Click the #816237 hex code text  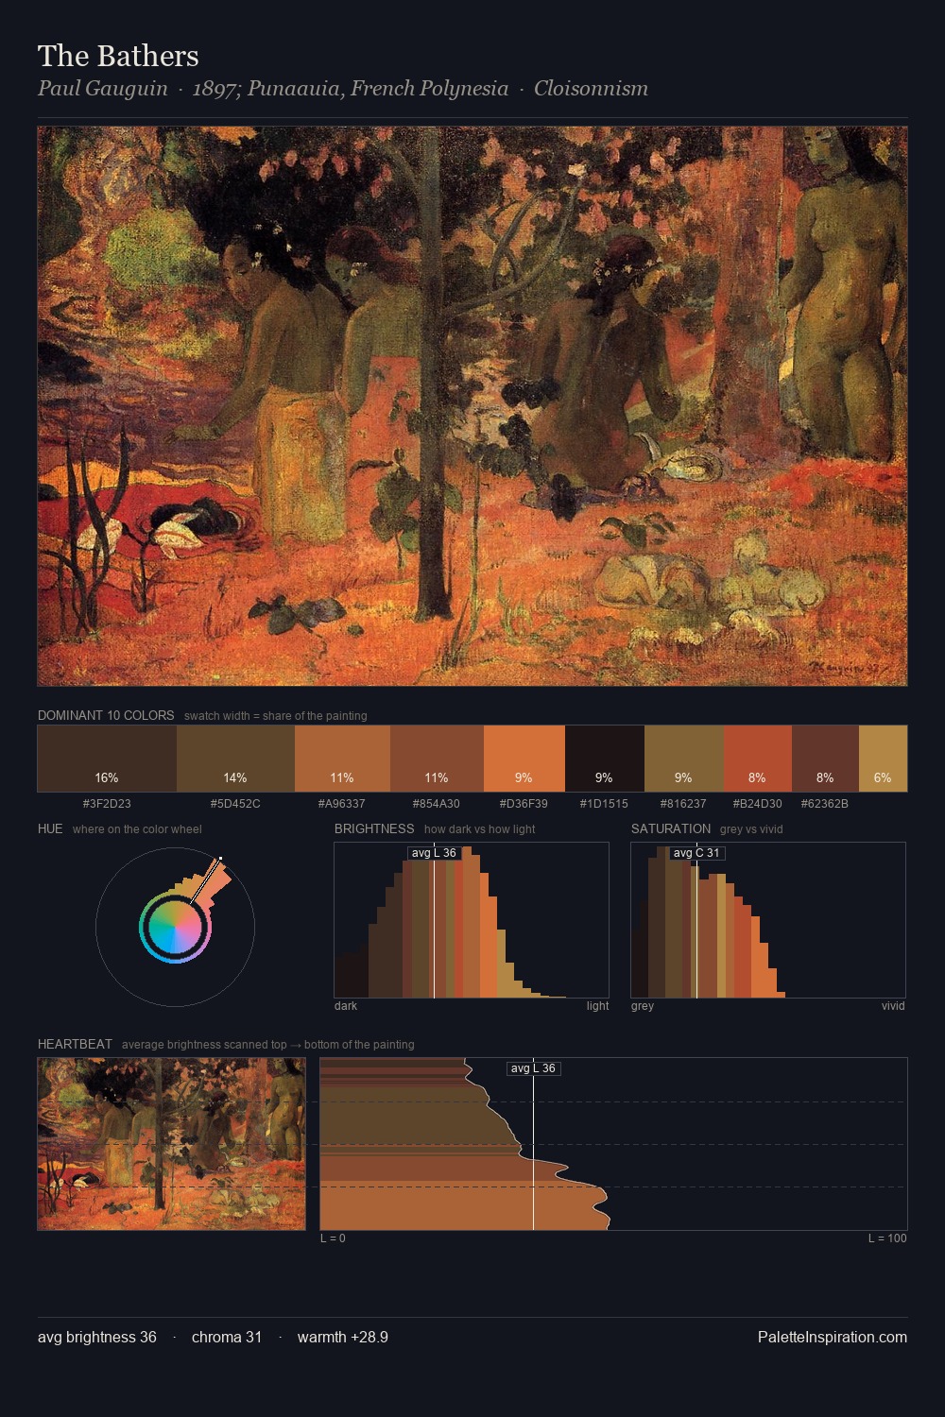click(x=684, y=804)
